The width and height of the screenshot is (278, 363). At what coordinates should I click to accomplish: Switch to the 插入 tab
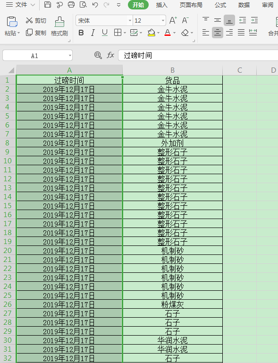(x=161, y=5)
